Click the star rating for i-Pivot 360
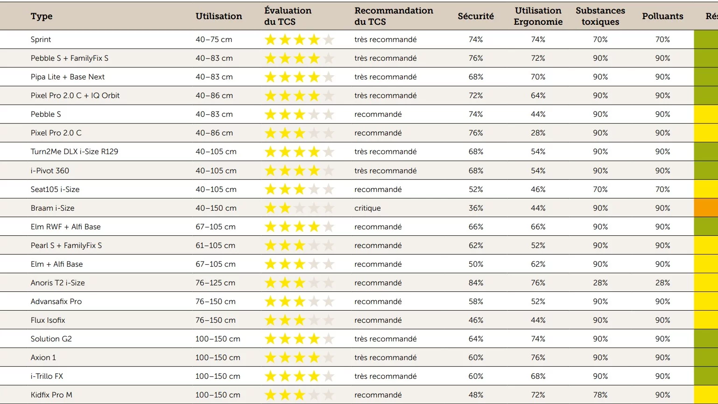Image resolution: width=718 pixels, height=404 pixels. [x=299, y=170]
